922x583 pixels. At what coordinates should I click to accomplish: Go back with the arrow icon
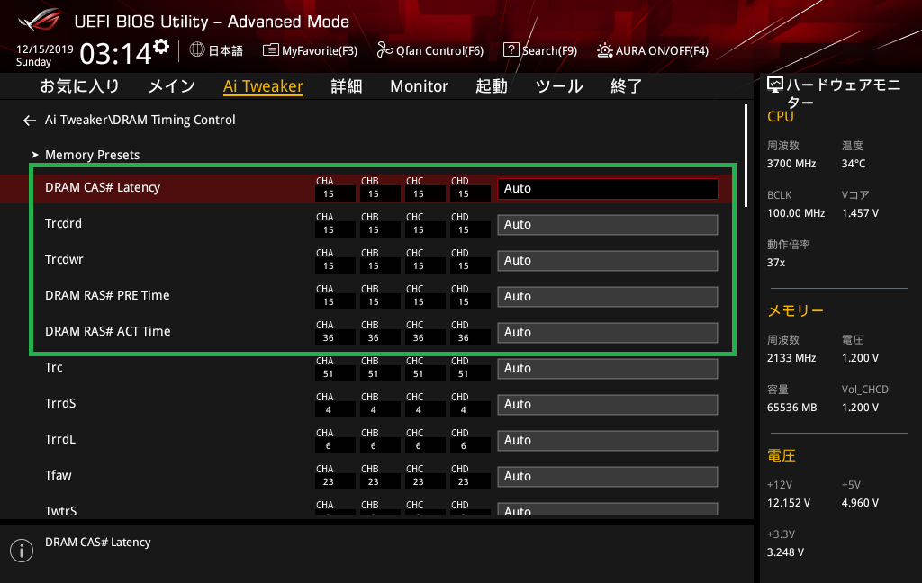[x=30, y=121]
